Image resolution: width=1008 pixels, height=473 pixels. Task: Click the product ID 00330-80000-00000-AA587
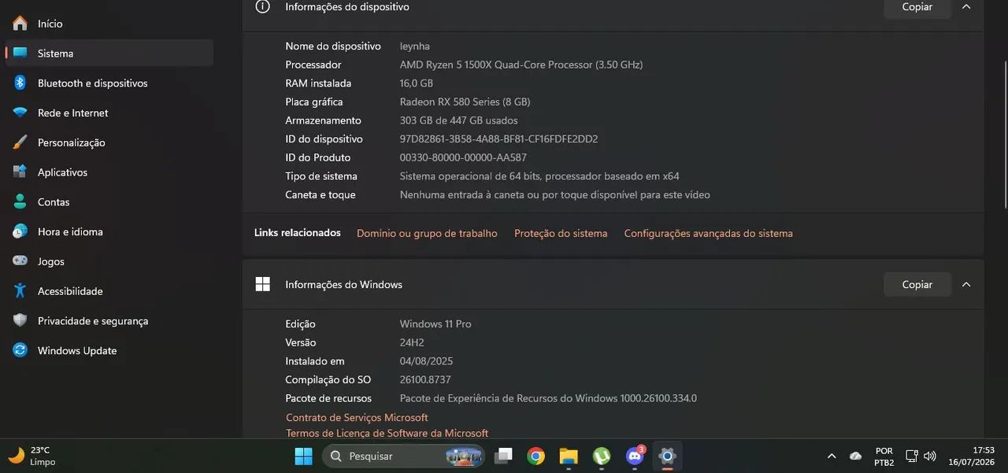463,157
